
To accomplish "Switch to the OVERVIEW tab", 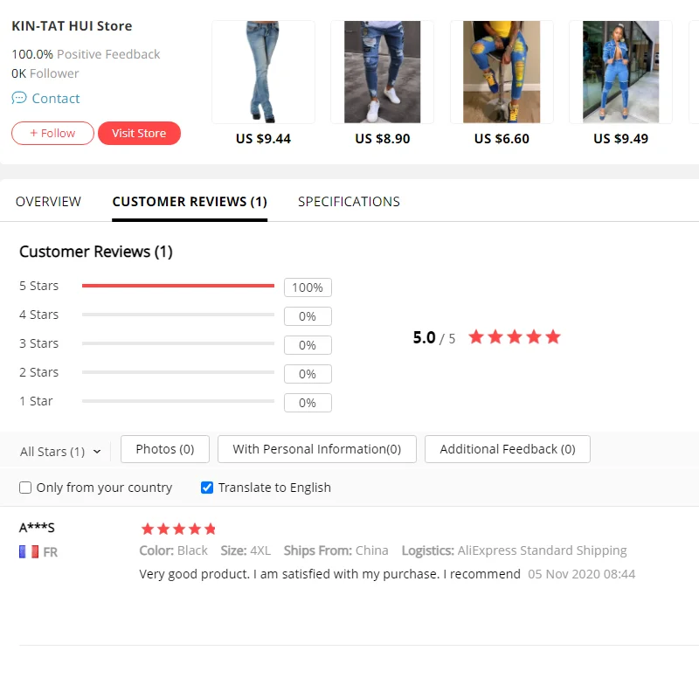I will pyautogui.click(x=48, y=202).
